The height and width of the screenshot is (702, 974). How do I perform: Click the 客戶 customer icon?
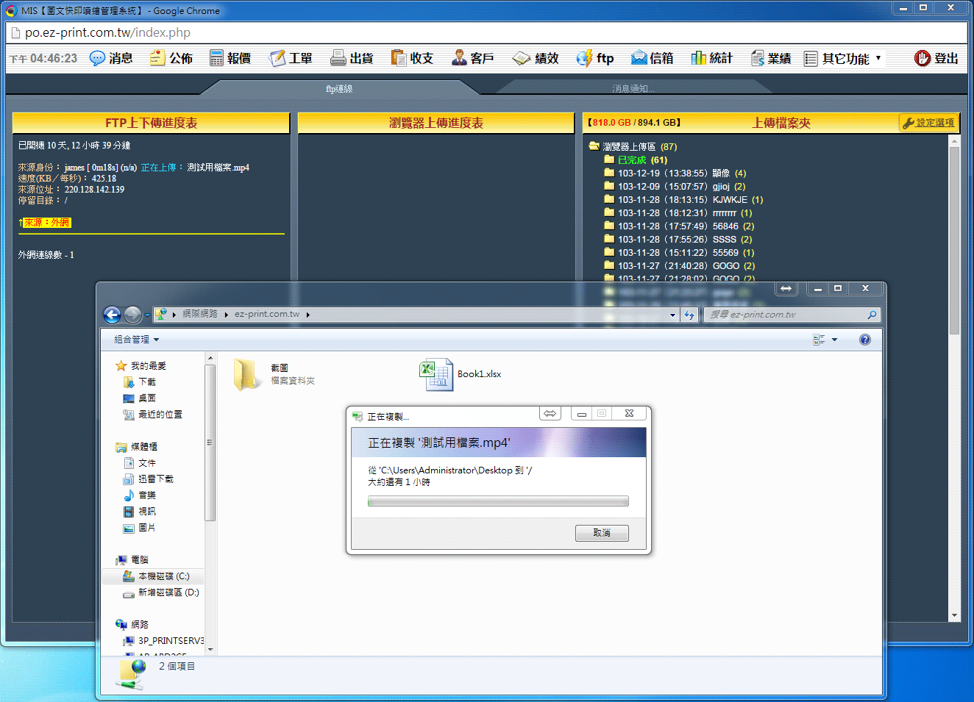tap(459, 58)
